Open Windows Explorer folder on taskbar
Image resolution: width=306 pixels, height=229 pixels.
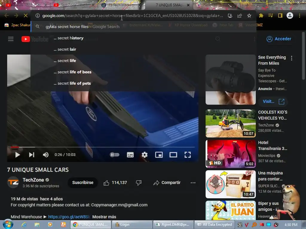coord(37,225)
